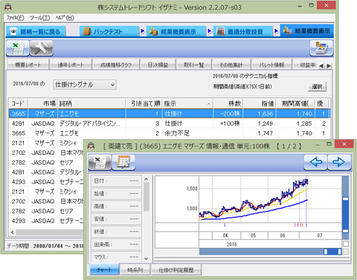Click the 選択 button for technical indicator
The image size is (357, 280).
point(317,86)
